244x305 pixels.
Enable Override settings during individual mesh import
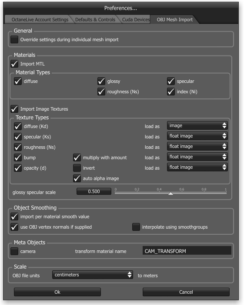coord(14,39)
